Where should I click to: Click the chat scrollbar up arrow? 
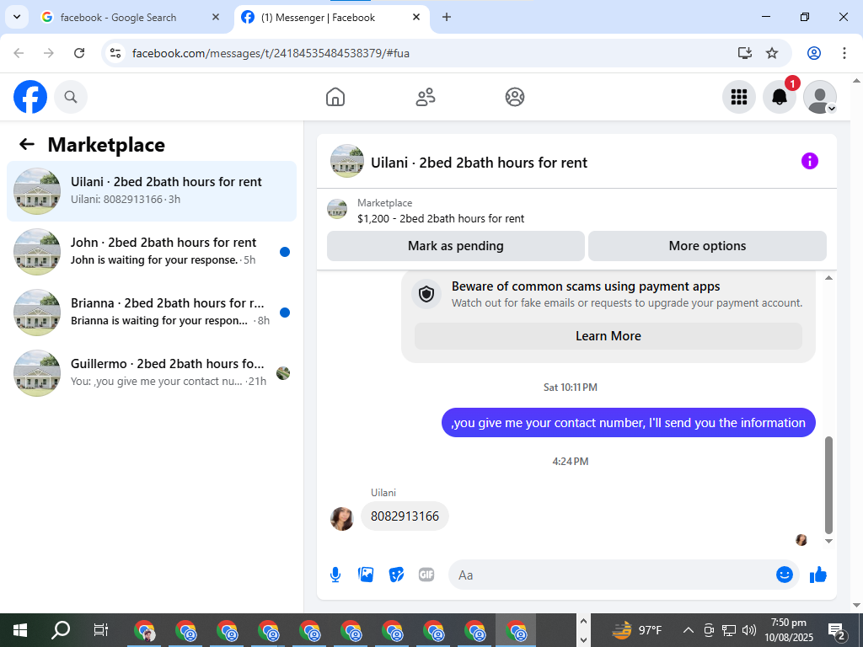(828, 278)
